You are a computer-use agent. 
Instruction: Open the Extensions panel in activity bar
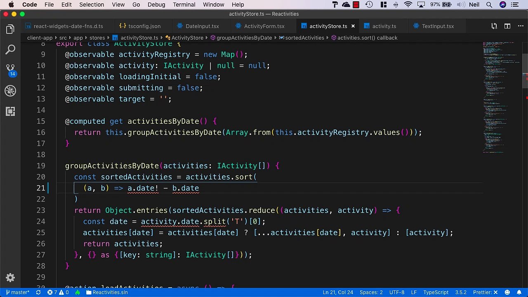[x=10, y=111]
